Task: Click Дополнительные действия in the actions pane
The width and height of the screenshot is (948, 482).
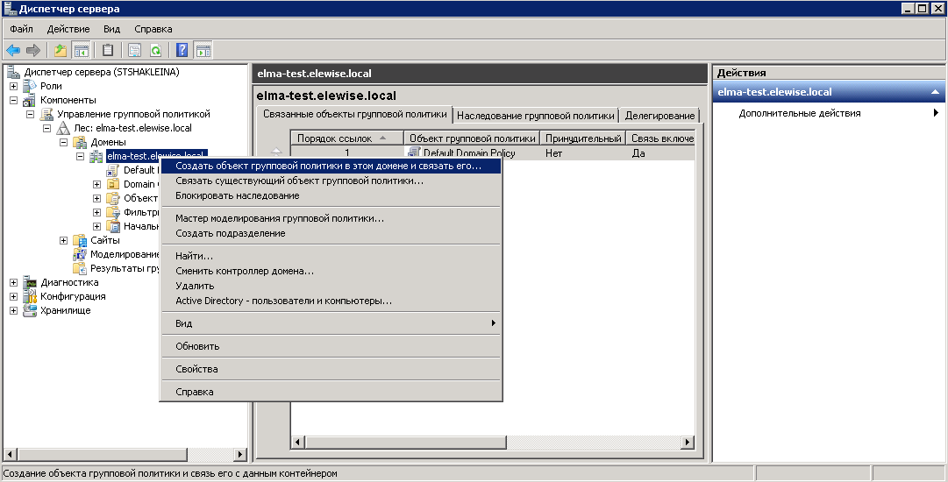Action: click(799, 113)
